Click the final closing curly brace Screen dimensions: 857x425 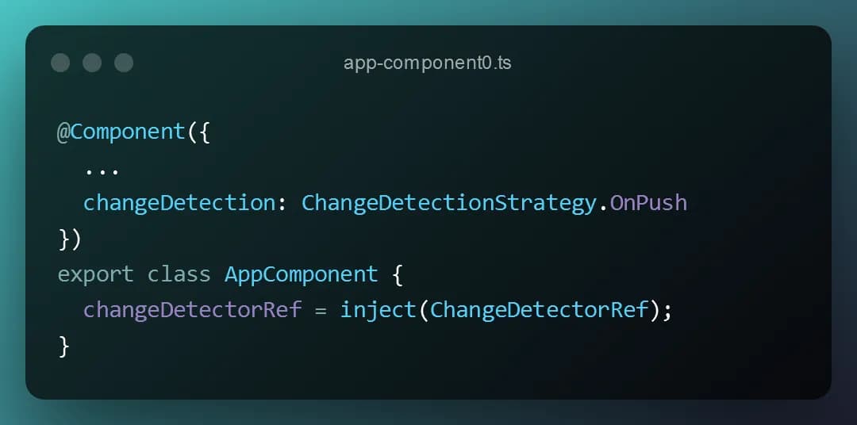[x=64, y=346]
